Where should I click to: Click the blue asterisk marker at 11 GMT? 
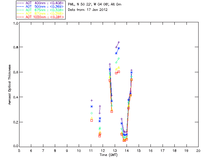(91, 107)
